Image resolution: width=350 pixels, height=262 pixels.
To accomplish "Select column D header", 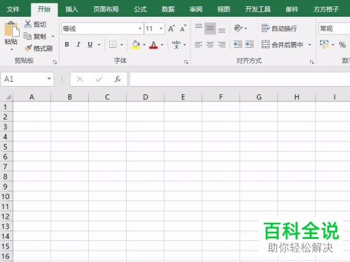I will coord(146,97).
